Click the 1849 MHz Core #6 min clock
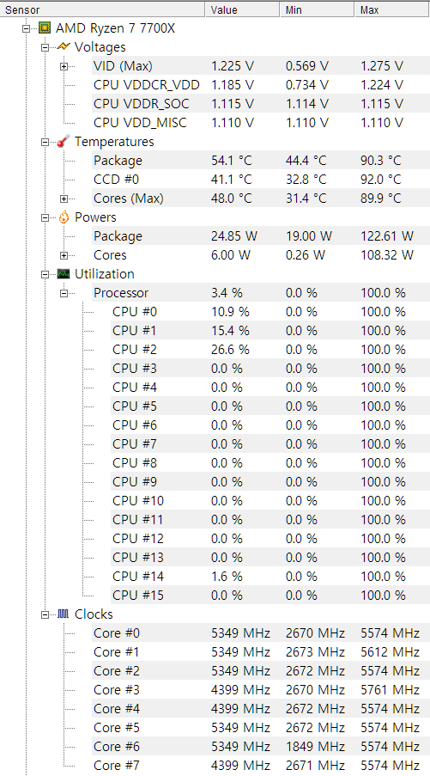Viewport: 430px width, 776px height. click(315, 746)
